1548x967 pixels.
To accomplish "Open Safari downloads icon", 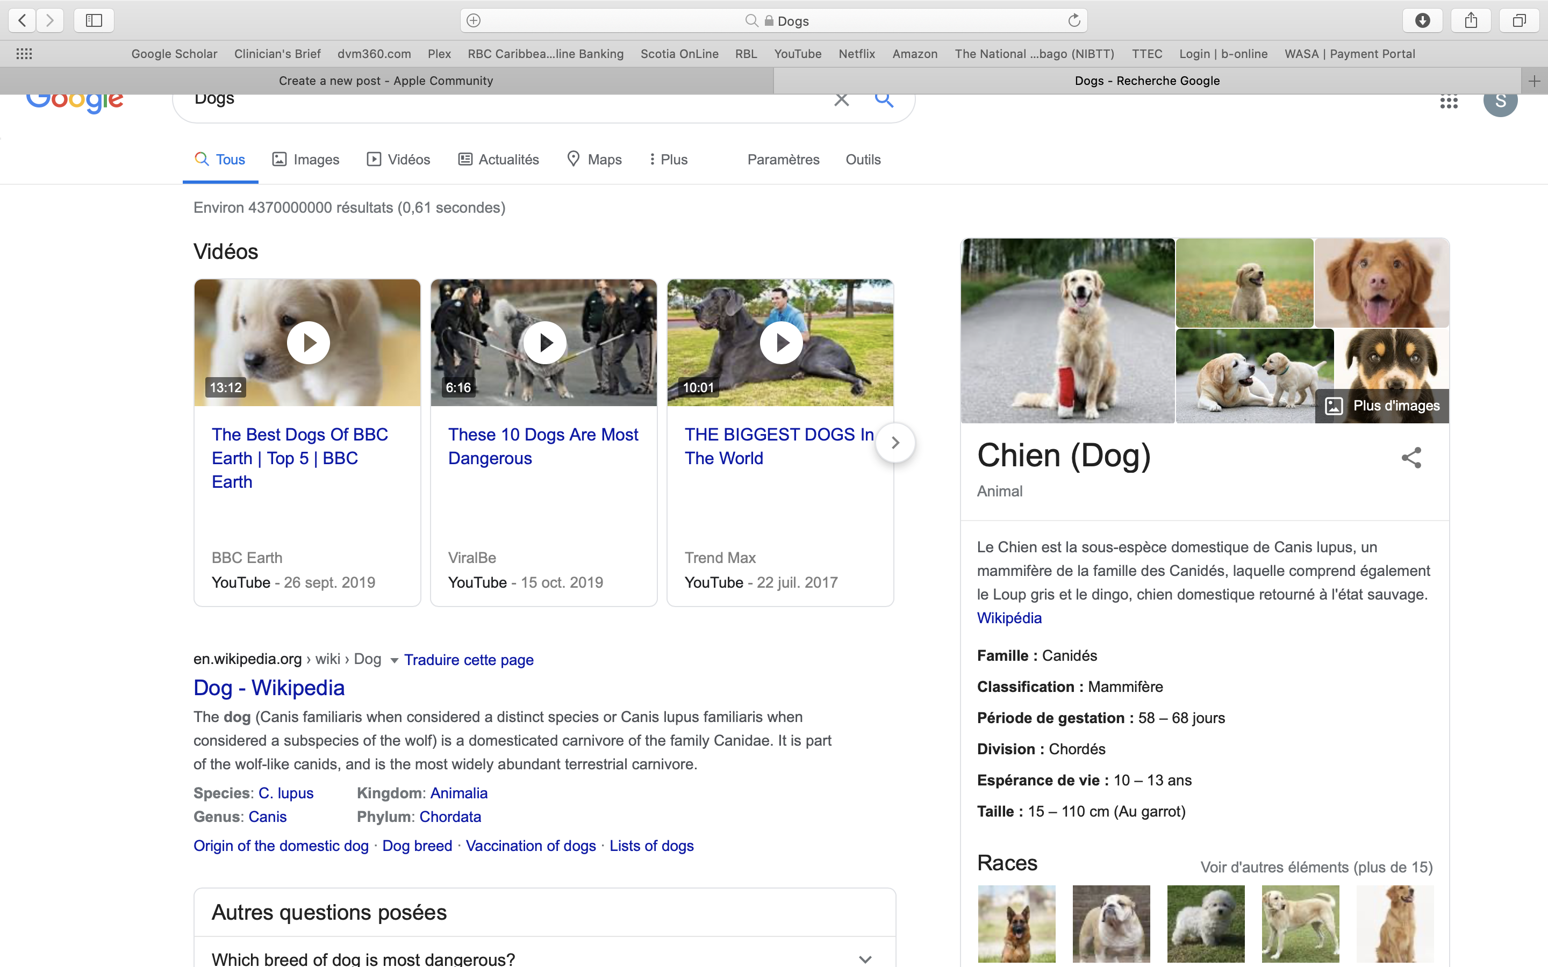I will pos(1422,20).
